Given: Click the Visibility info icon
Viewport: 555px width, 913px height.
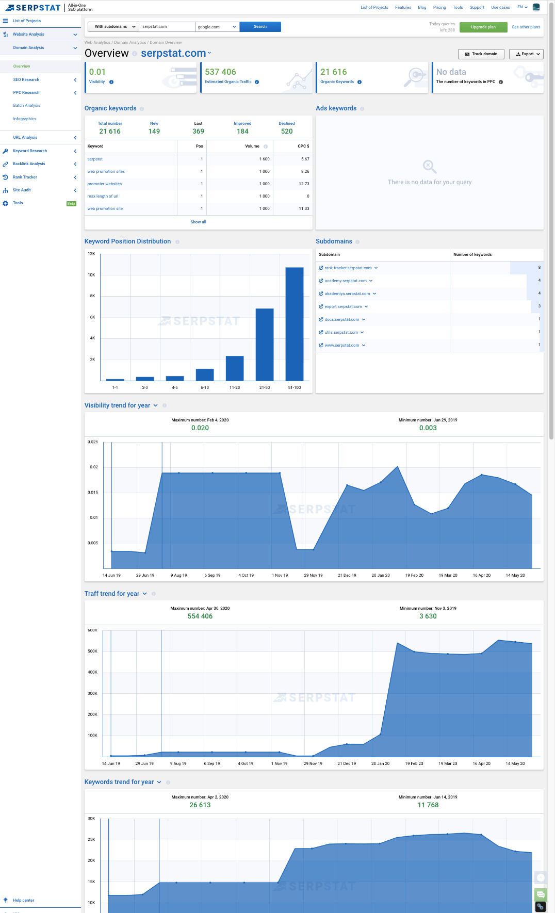Looking at the screenshot, I should pos(111,82).
